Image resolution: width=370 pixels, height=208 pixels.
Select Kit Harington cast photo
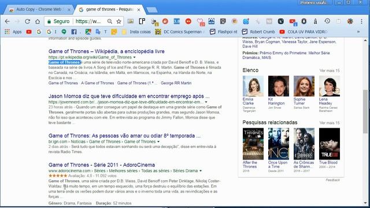click(279, 86)
